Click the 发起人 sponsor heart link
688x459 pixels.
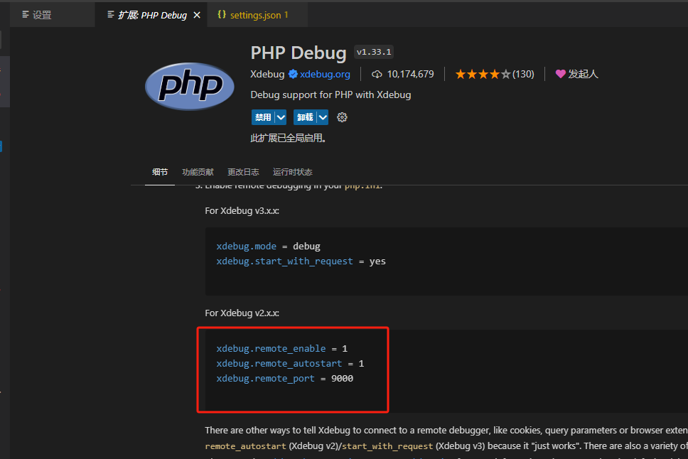pos(576,74)
